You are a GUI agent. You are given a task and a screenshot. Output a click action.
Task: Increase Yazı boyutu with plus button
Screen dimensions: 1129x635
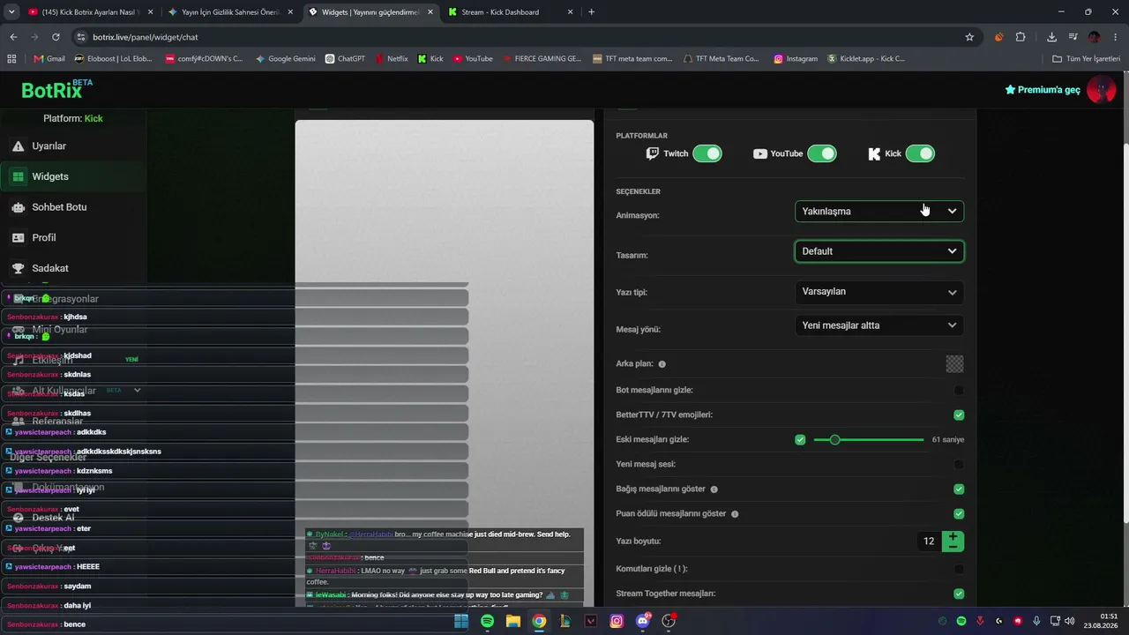click(x=953, y=536)
